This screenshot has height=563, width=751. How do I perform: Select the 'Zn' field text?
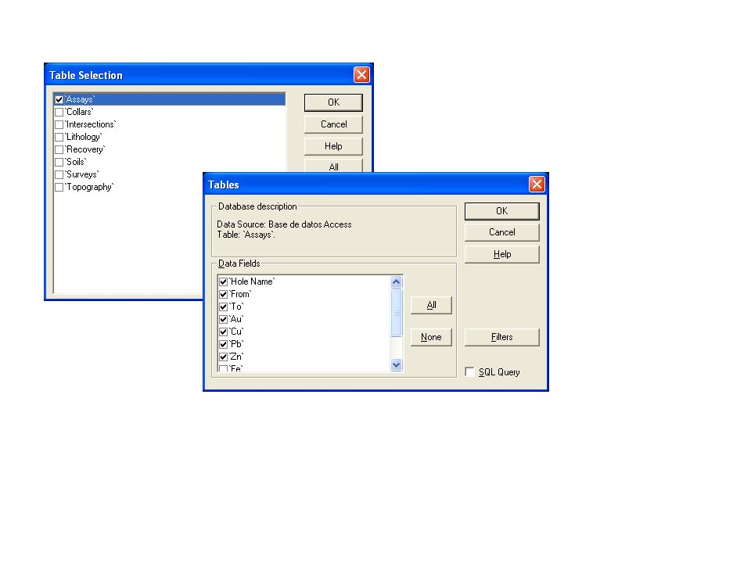[x=236, y=357]
